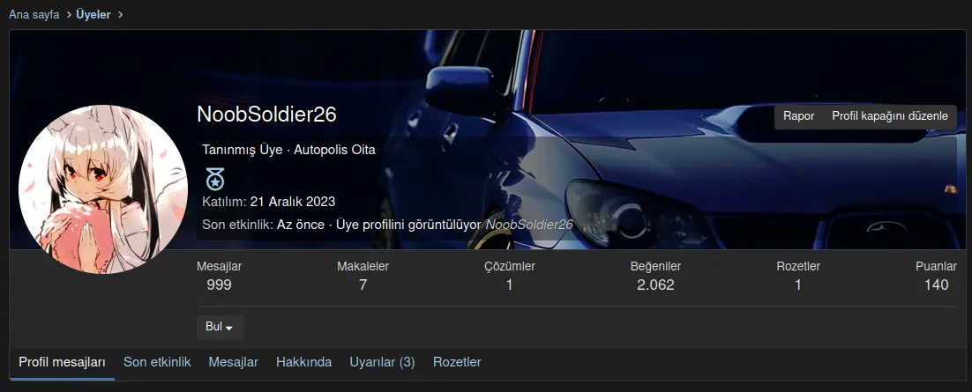Viewport: 972px width, 392px height.
Task: Click the Rapor button
Action: 798,116
